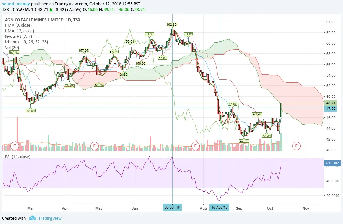The height and width of the screenshot is (224, 343).
Task: Click the 57.68 pivot high label
Action: [x=14, y=52]
